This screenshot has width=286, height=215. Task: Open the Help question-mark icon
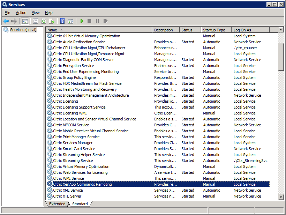[62, 21]
